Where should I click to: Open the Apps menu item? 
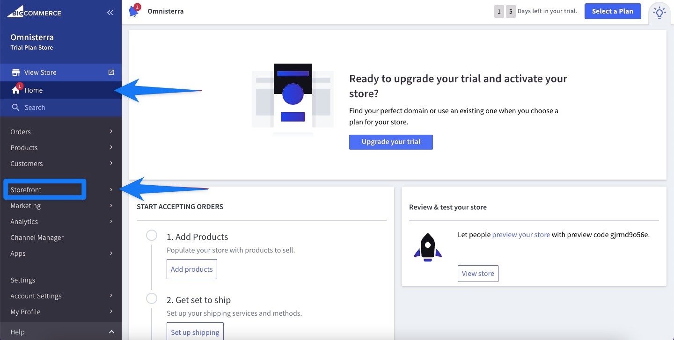(61, 253)
